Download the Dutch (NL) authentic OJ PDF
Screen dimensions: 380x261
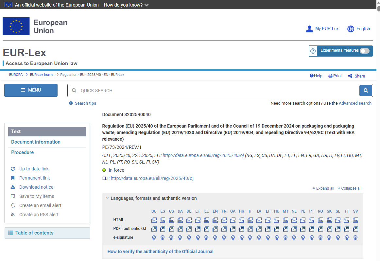click(294, 229)
